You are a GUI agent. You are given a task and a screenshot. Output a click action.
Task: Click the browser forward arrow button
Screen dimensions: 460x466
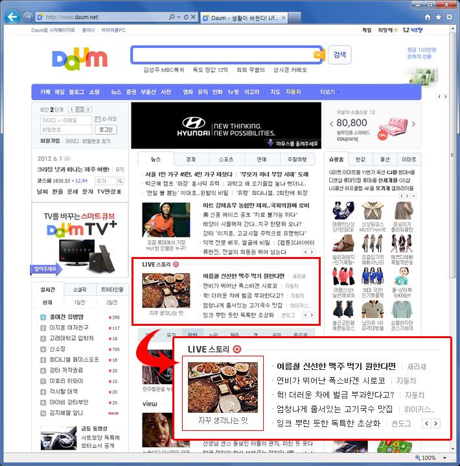(27, 17)
